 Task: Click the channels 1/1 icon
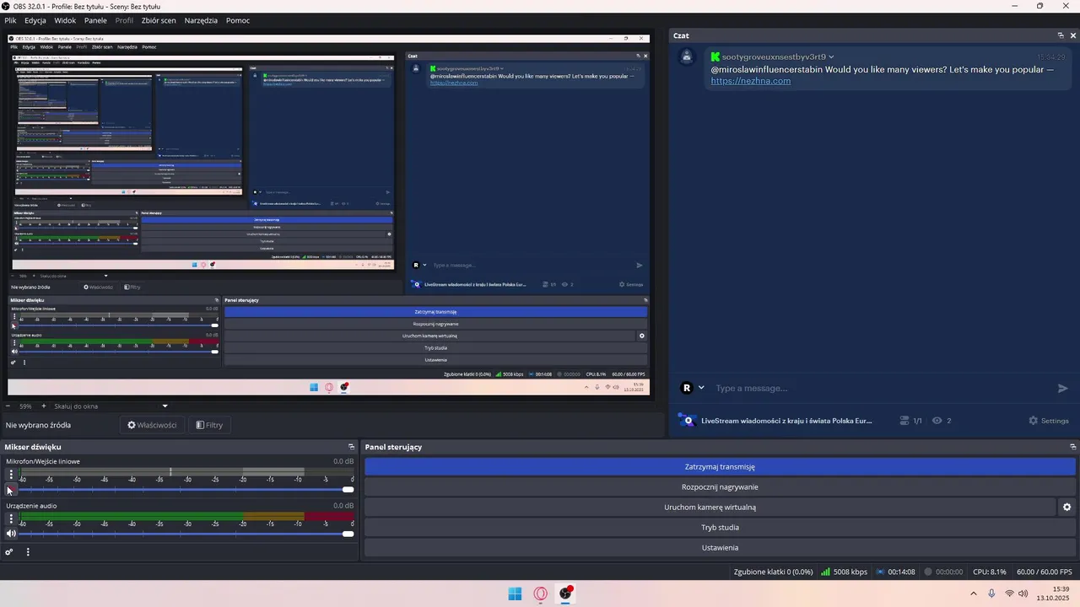pyautogui.click(x=904, y=421)
